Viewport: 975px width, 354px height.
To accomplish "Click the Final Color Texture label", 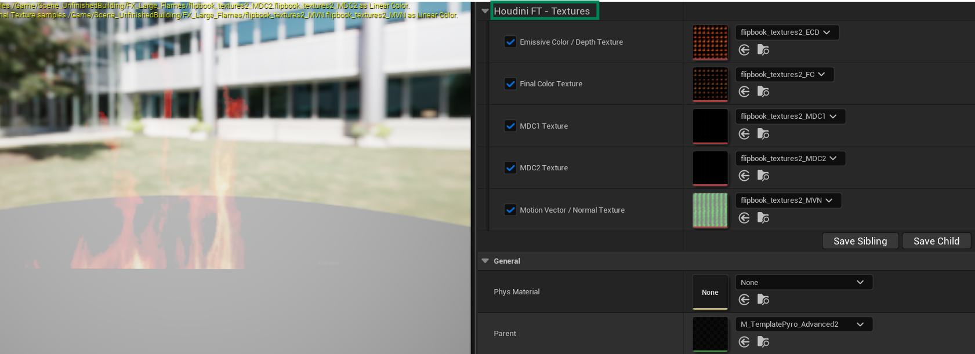I will click(551, 83).
